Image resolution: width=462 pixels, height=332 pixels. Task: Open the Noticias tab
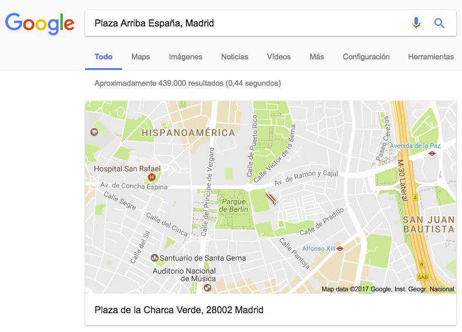click(235, 56)
